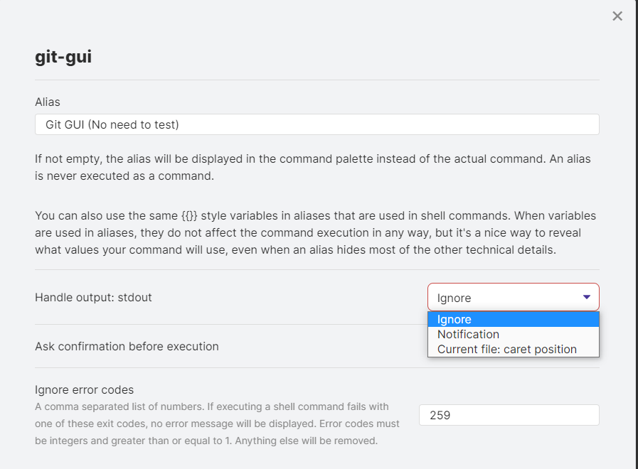Click the Ignore error codes label

click(x=84, y=389)
